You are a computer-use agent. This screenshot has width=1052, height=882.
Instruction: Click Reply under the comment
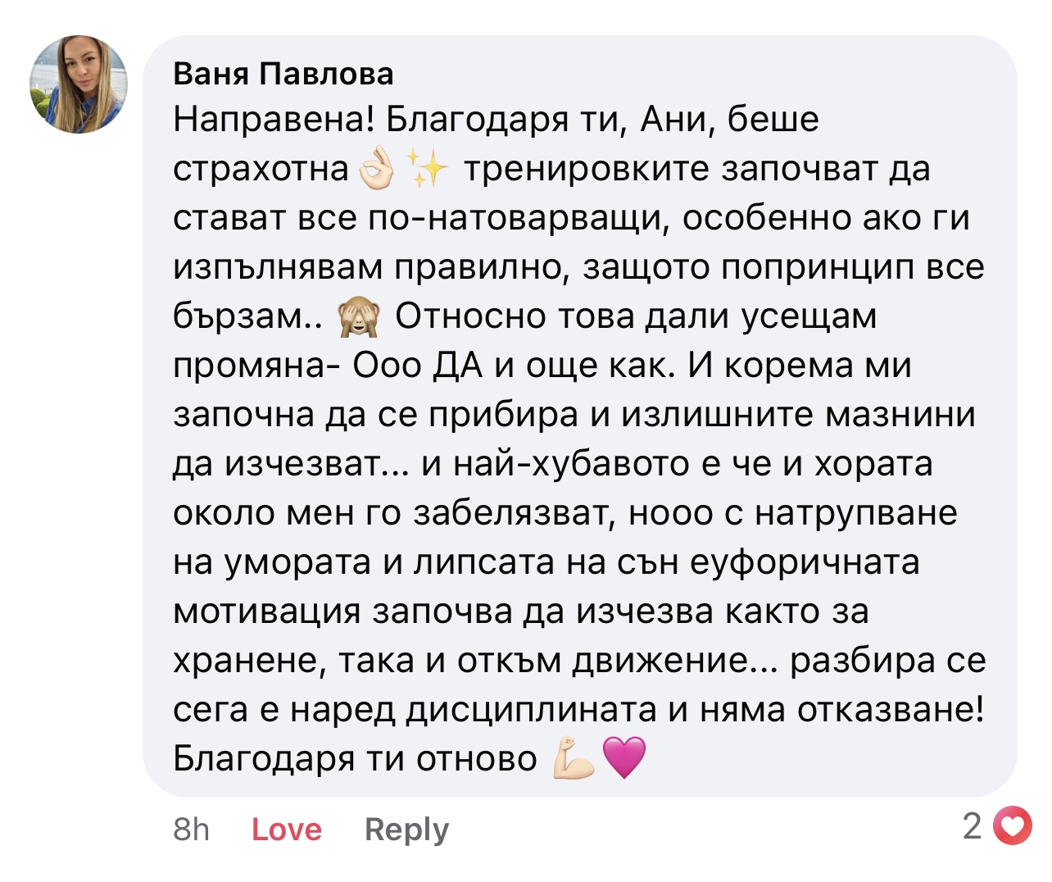tap(406, 830)
